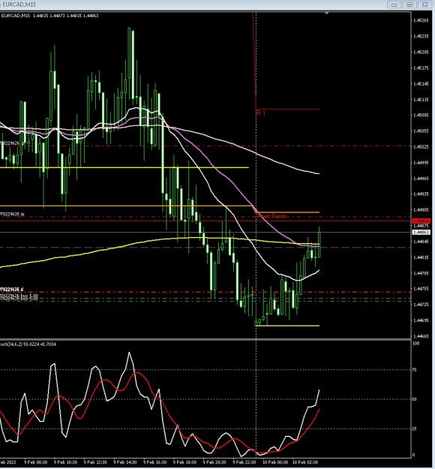The height and width of the screenshot is (469, 435).
Task: Close the EURCAD,M15 chart window
Action: pyautogui.click(x=424, y=5)
